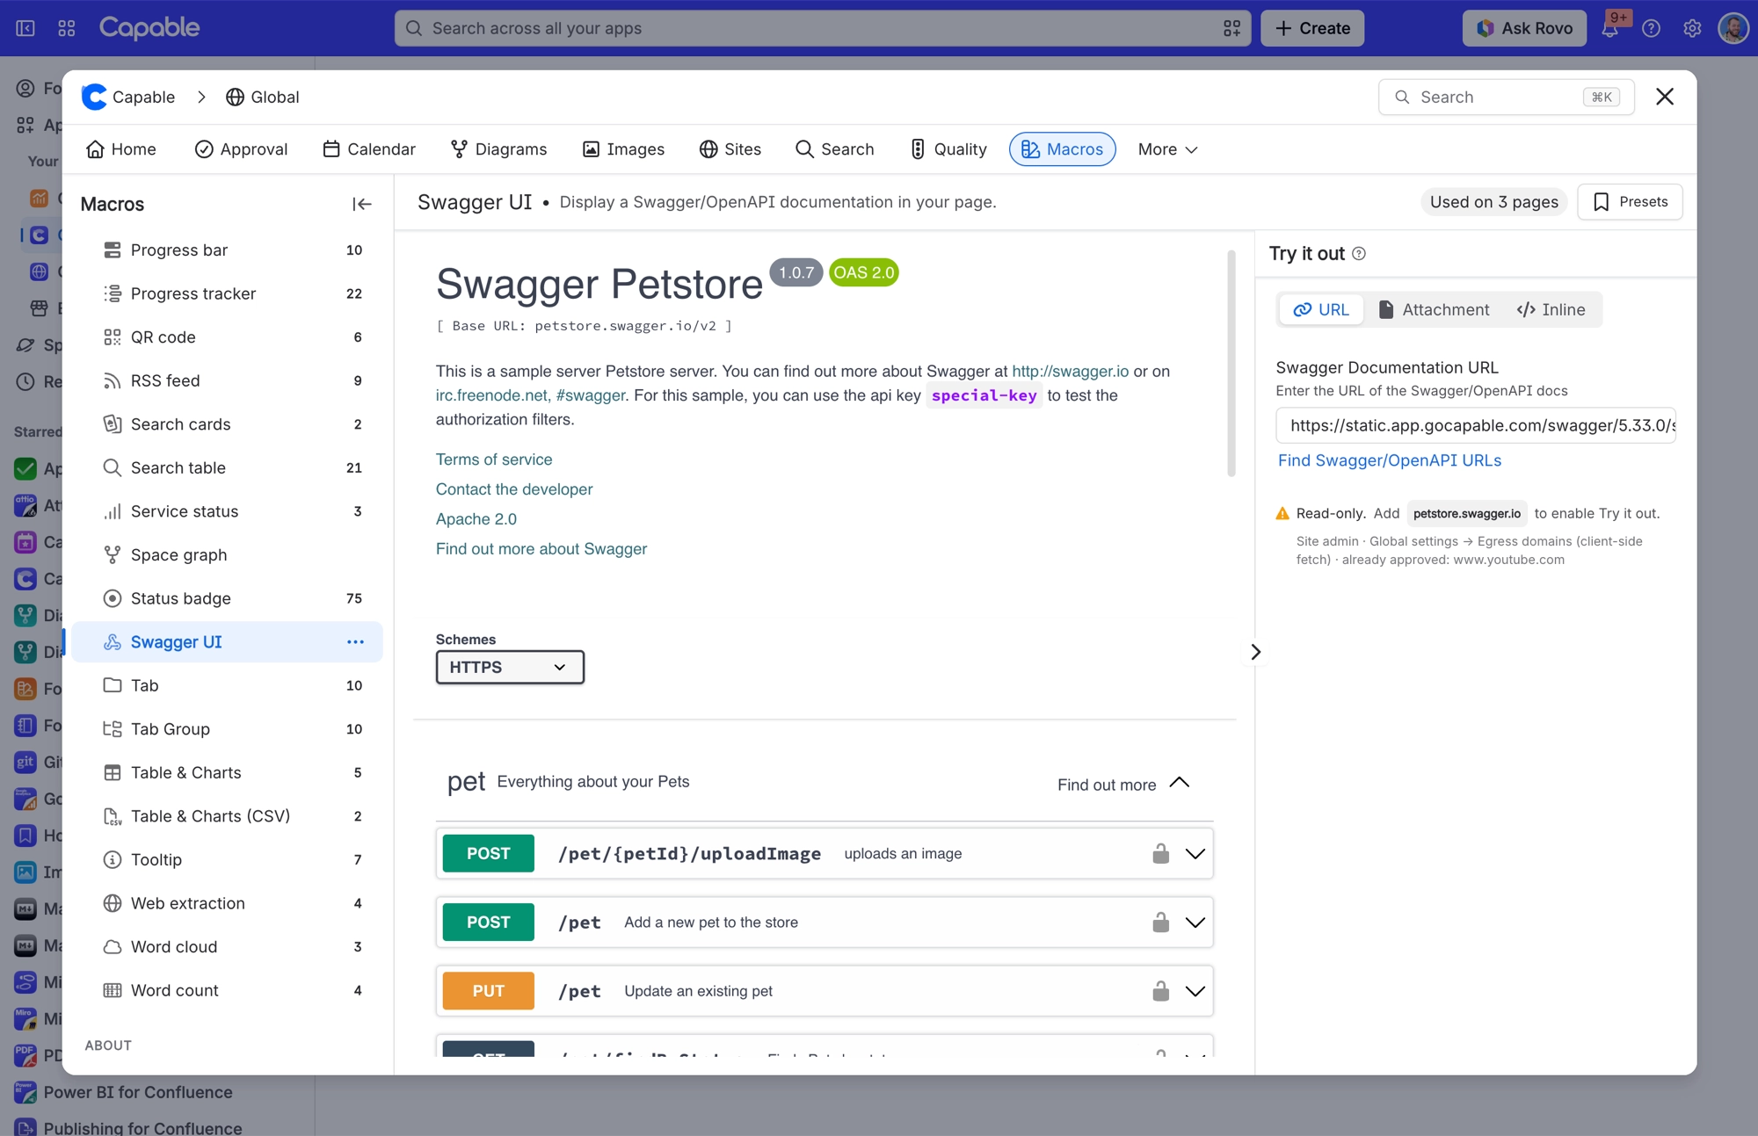Click Try it out help icon
The width and height of the screenshot is (1758, 1136).
pos(1359,254)
